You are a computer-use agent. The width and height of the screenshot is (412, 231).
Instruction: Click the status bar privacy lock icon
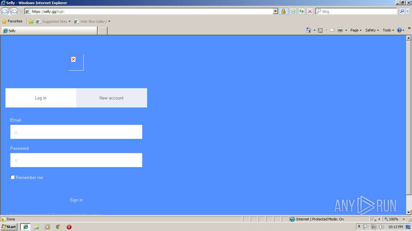point(375,219)
